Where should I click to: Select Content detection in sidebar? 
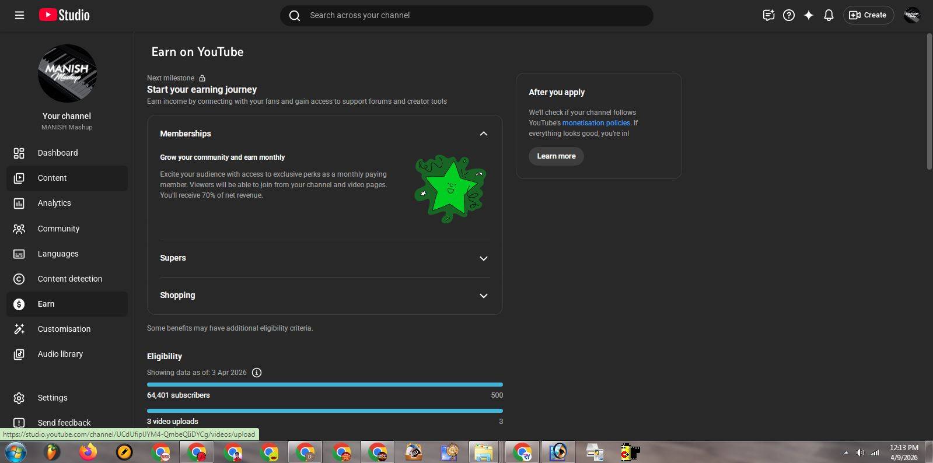click(69, 279)
